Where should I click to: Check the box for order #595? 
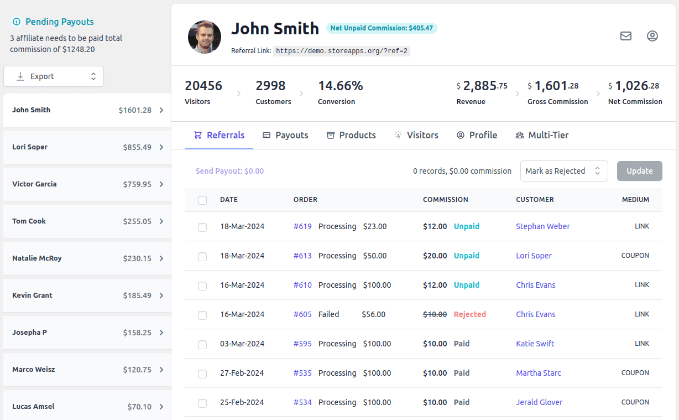tap(202, 345)
